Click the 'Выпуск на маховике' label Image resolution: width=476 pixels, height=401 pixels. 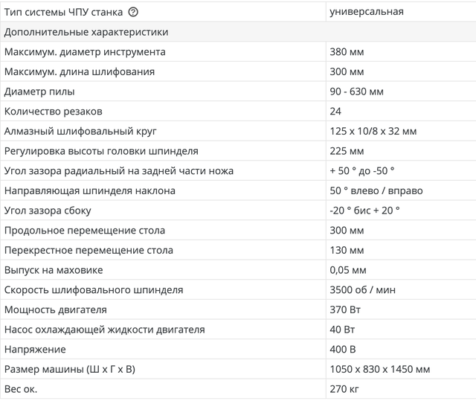54,270
